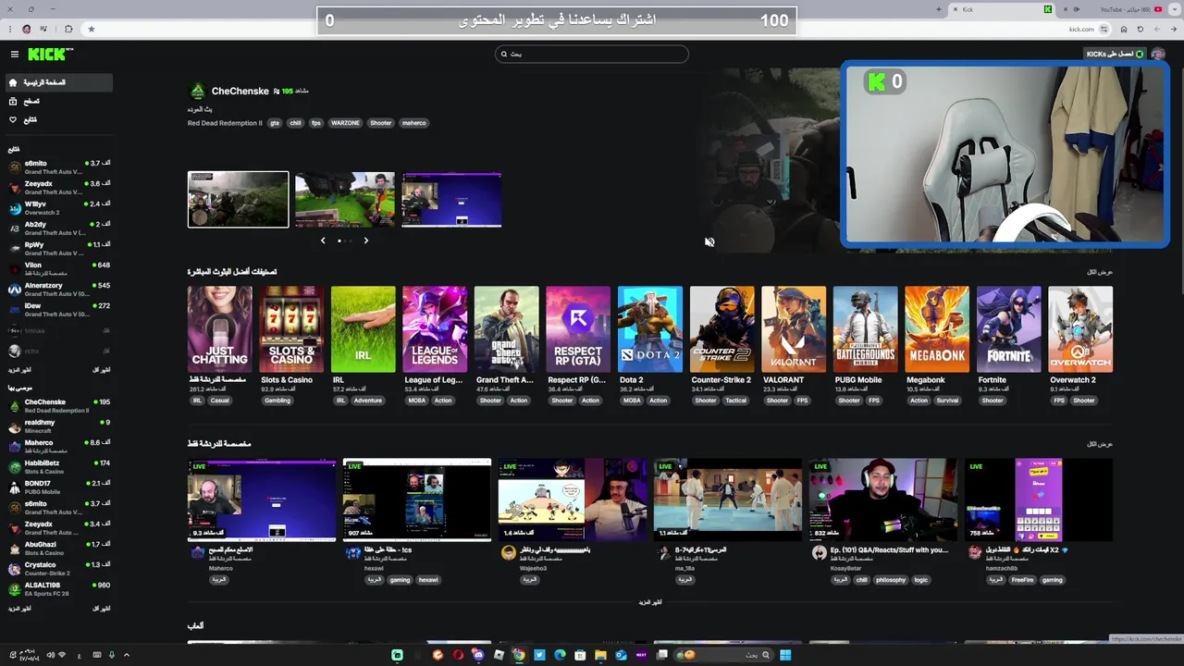
Task: Open File Explorer from the taskbar
Action: tap(600, 655)
